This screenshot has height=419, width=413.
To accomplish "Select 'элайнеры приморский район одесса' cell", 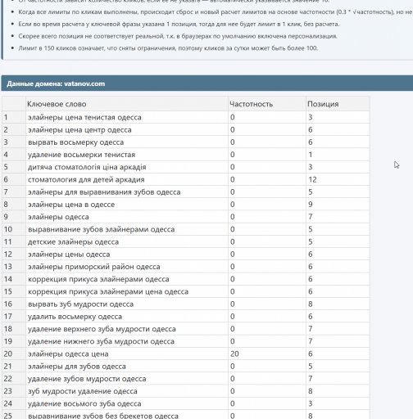I will pyautogui.click(x=127, y=267).
